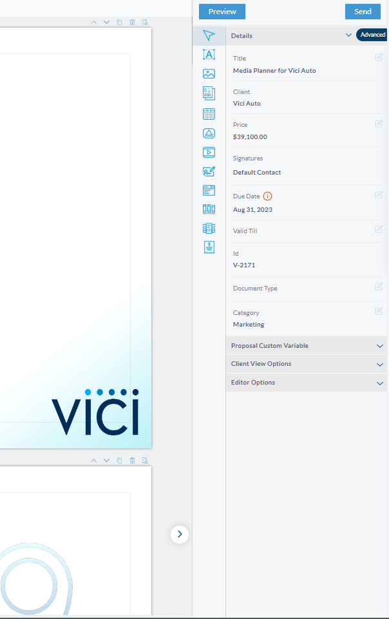Move first page up with arrow
This screenshot has width=389, height=619.
click(x=94, y=22)
